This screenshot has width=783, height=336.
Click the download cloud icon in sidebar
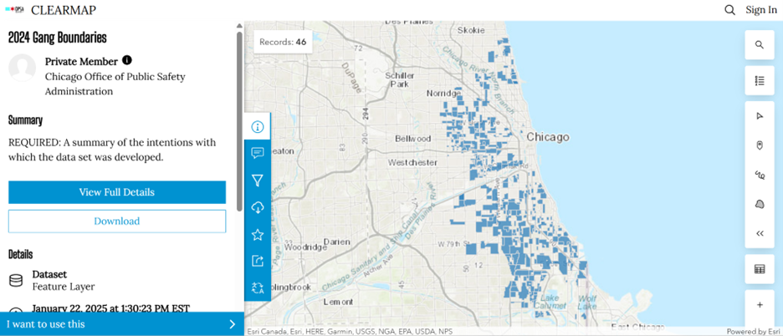(258, 207)
